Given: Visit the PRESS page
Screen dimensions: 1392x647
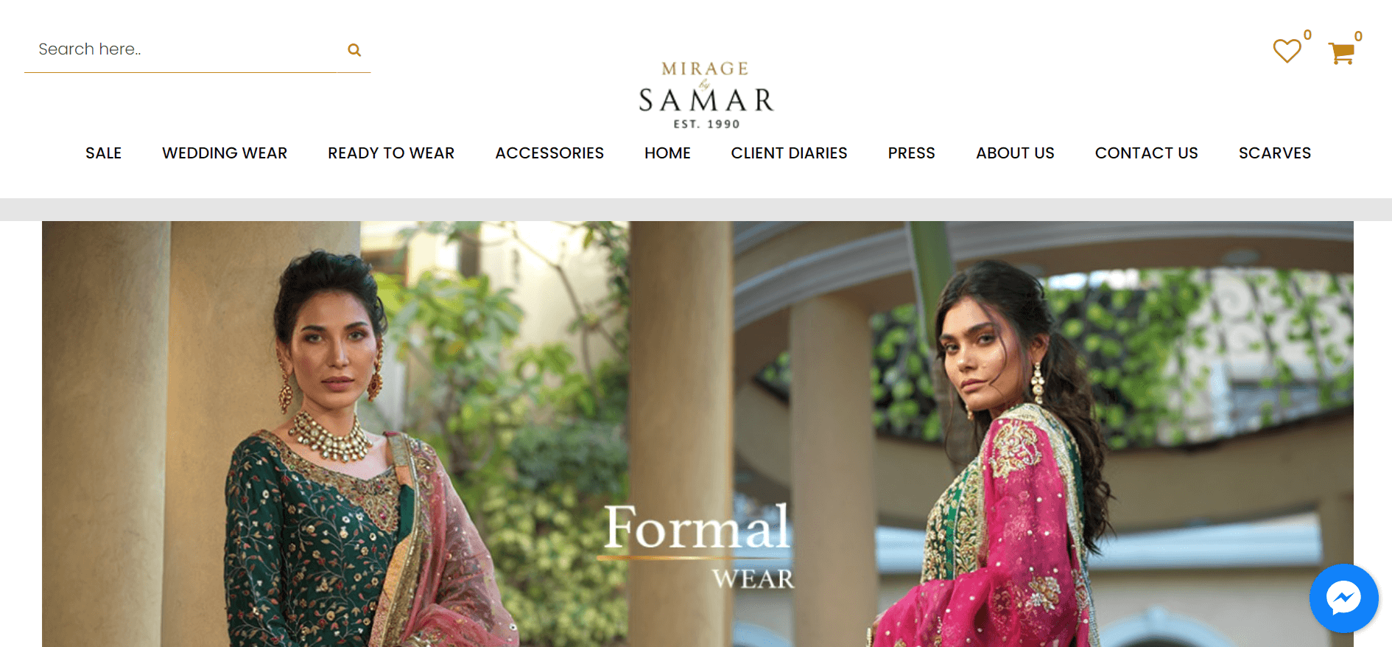Looking at the screenshot, I should click(911, 153).
